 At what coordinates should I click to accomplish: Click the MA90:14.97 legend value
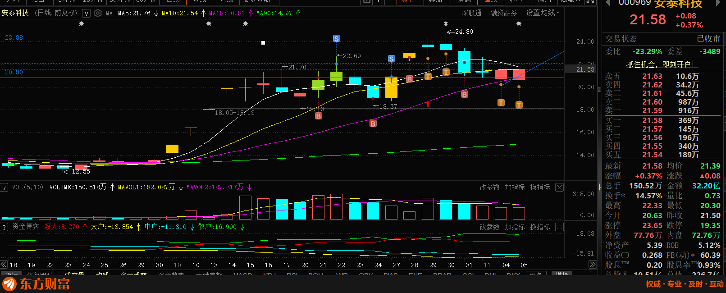pos(274,14)
